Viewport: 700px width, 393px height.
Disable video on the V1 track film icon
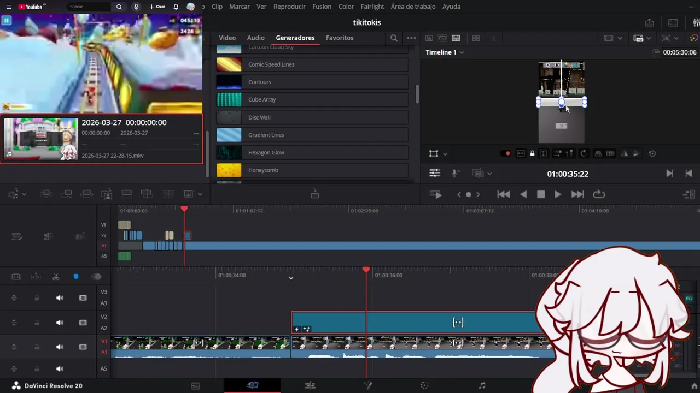[83, 347]
